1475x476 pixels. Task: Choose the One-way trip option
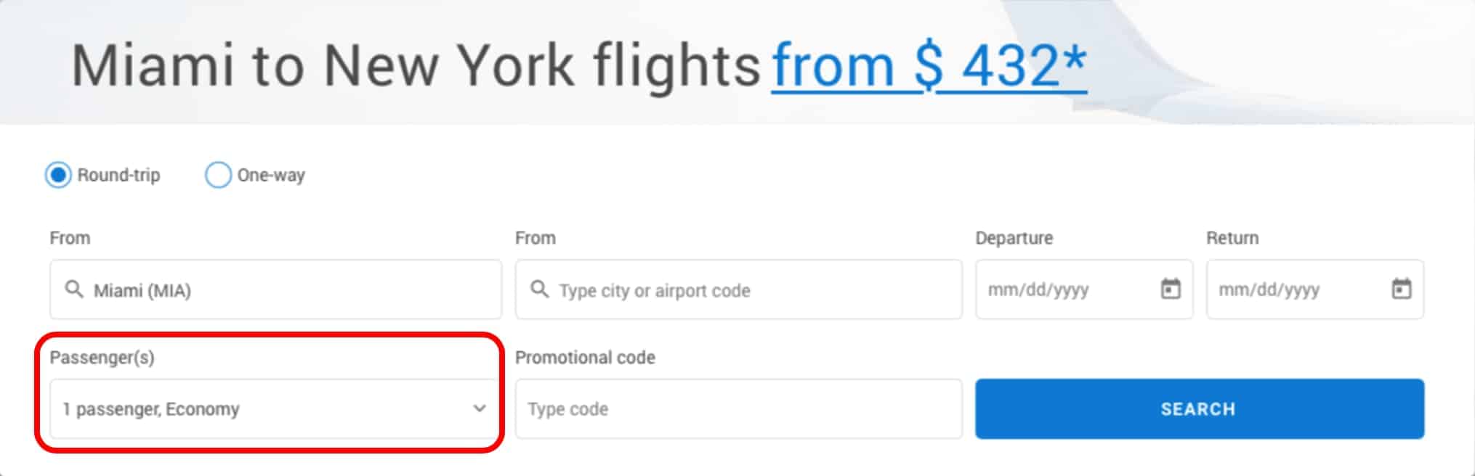[218, 175]
